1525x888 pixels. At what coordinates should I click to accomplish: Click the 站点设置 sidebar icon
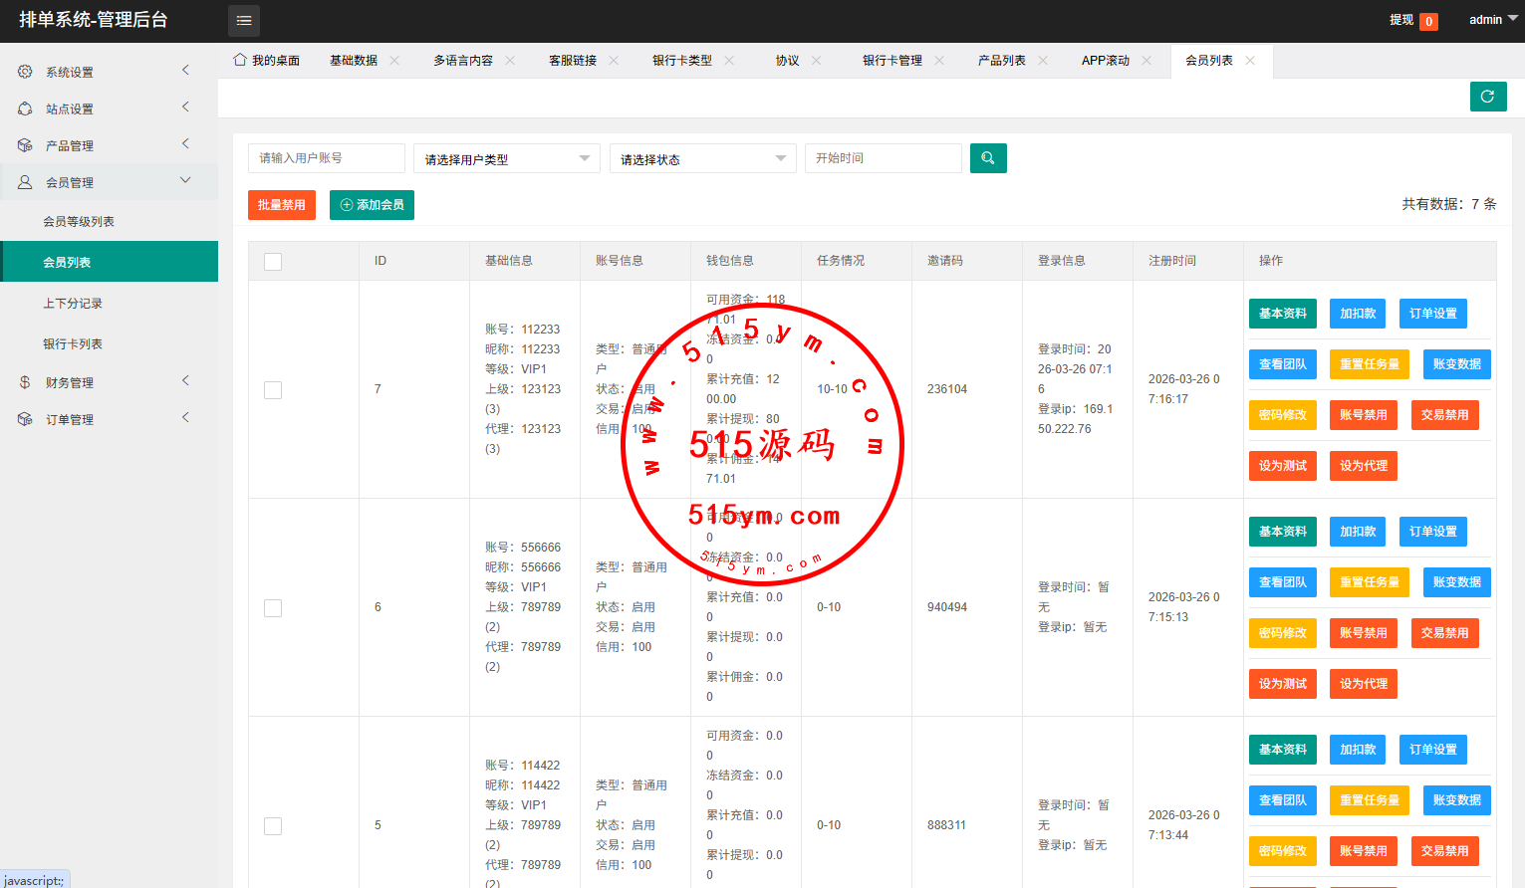point(25,109)
